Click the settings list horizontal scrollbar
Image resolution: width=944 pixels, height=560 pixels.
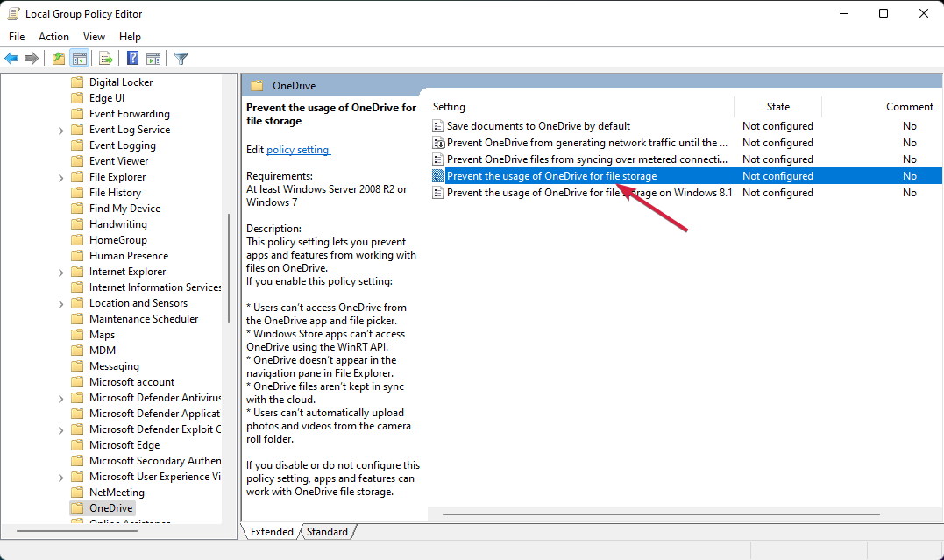pos(661,514)
